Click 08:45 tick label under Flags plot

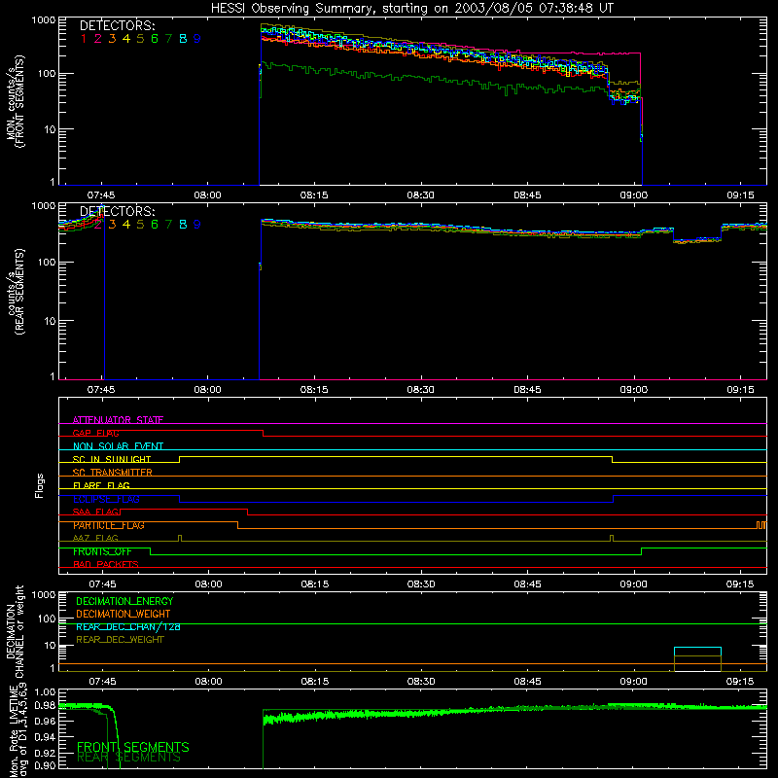(x=527, y=584)
